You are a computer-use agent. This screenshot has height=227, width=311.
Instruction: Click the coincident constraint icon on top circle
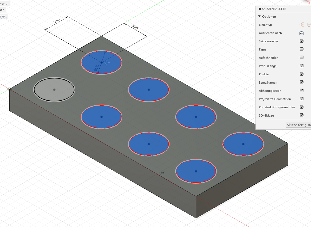coord(107,63)
